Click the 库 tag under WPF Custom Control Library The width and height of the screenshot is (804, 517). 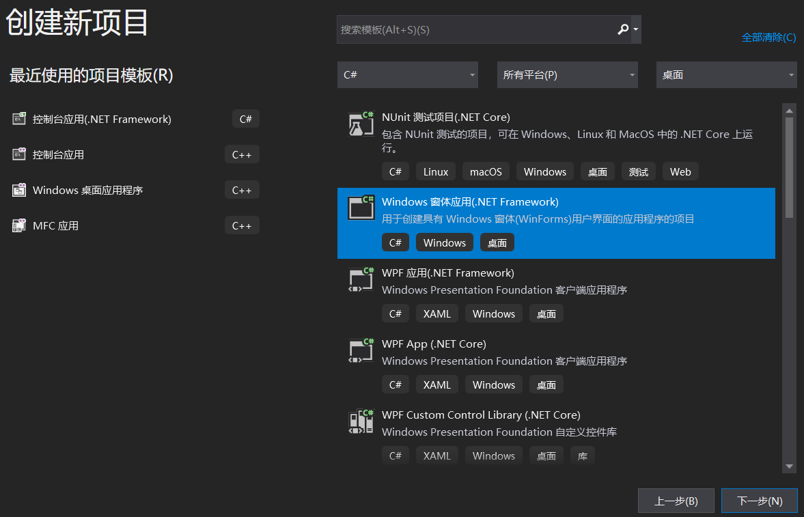click(583, 456)
